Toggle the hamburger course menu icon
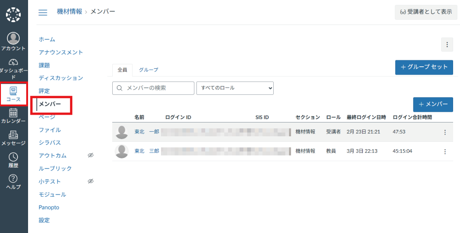The width and height of the screenshot is (460, 233). [43, 12]
